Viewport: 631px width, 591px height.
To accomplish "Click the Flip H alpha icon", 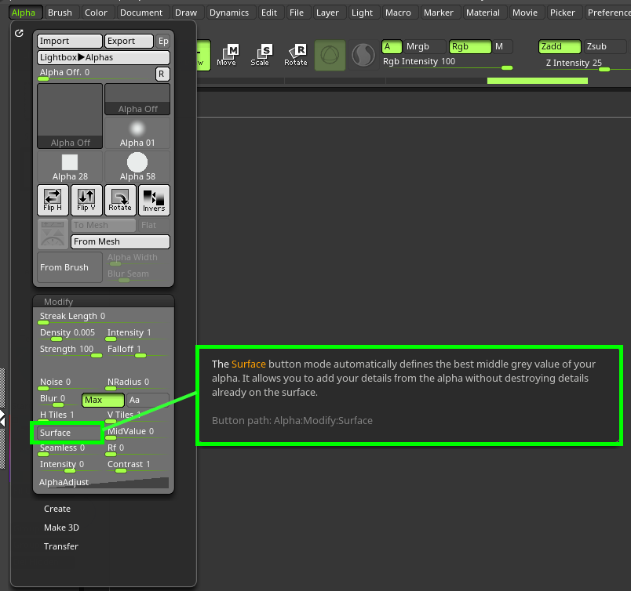I will (53, 200).
